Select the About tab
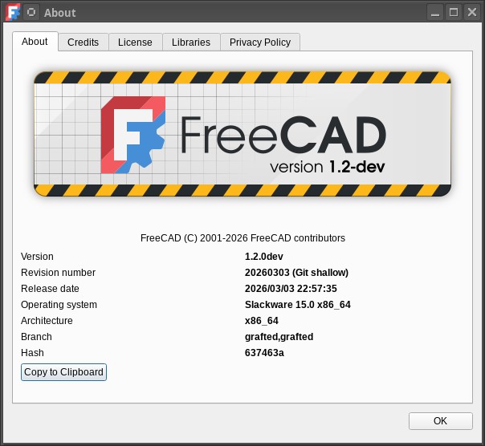The image size is (485, 446). pyautogui.click(x=35, y=42)
